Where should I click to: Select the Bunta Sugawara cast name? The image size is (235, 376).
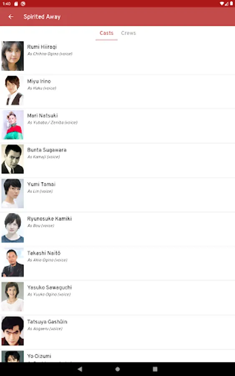pyautogui.click(x=47, y=150)
